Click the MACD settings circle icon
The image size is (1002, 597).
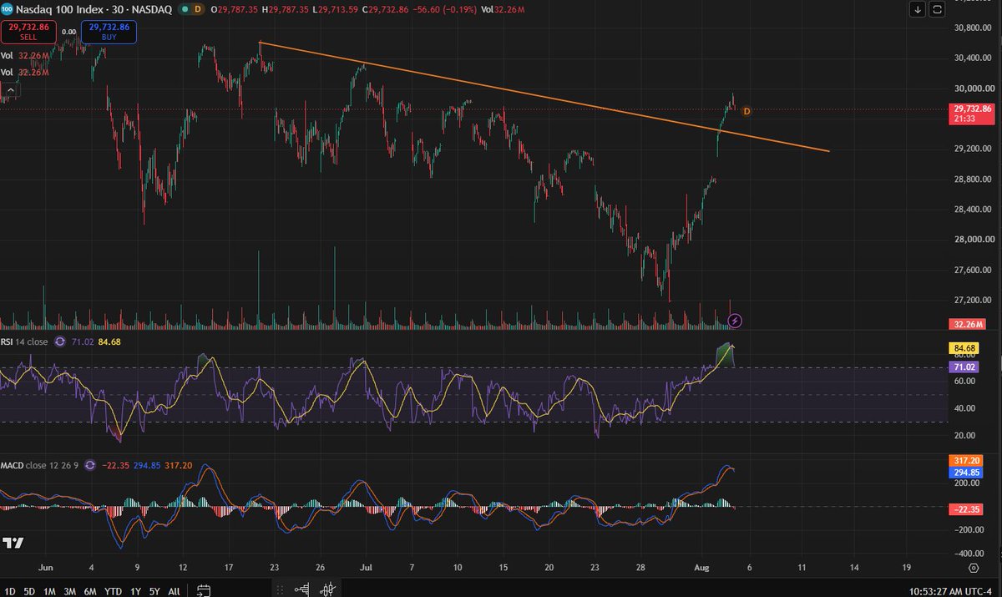(91, 465)
